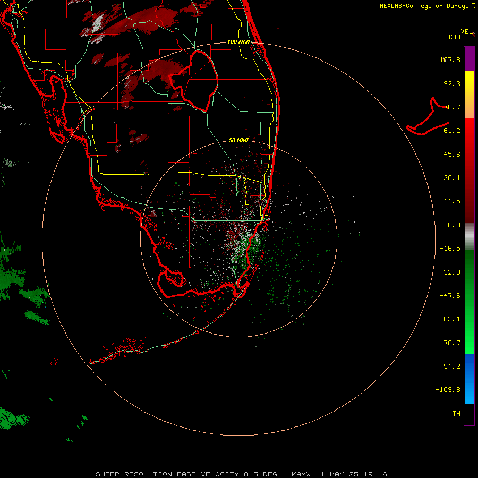Select the gray near-zero segment of color bar
Viewport: 478px width, 478px height.
[x=469, y=236]
